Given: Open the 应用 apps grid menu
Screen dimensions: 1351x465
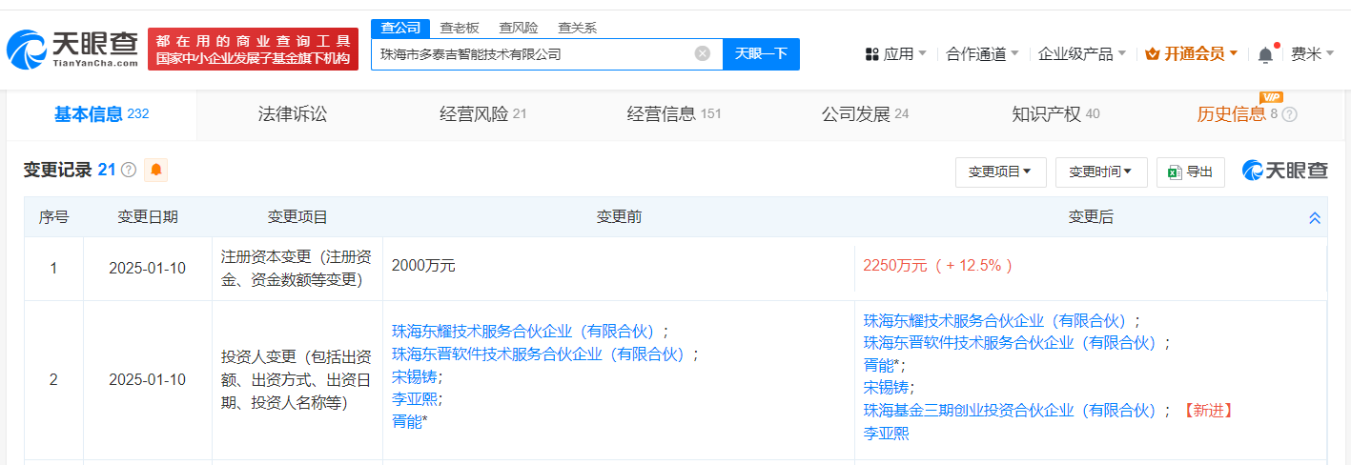Looking at the screenshot, I should (895, 54).
